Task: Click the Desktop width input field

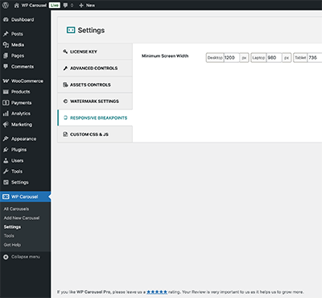Action: tap(231, 57)
